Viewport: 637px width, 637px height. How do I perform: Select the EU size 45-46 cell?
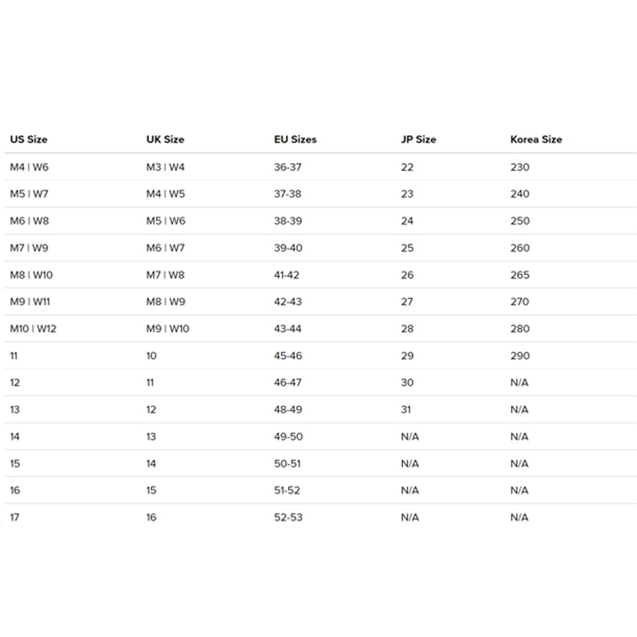tap(288, 355)
